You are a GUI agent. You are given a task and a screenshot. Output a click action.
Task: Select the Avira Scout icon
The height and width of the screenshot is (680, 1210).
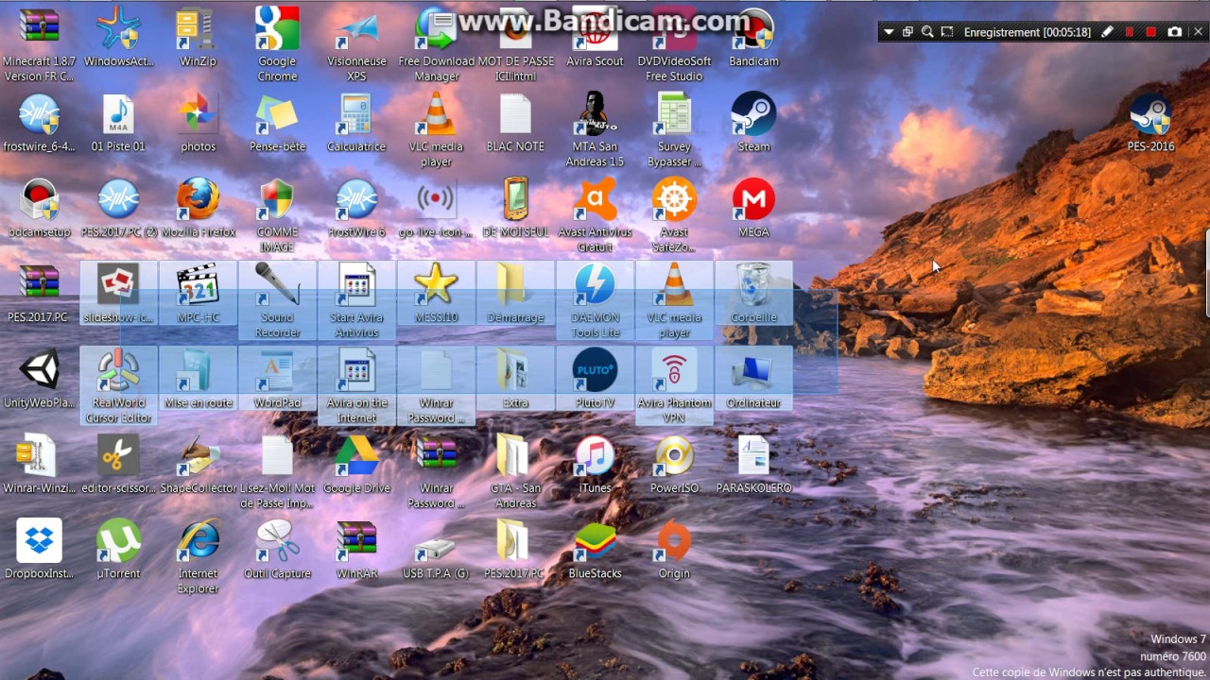(x=595, y=28)
